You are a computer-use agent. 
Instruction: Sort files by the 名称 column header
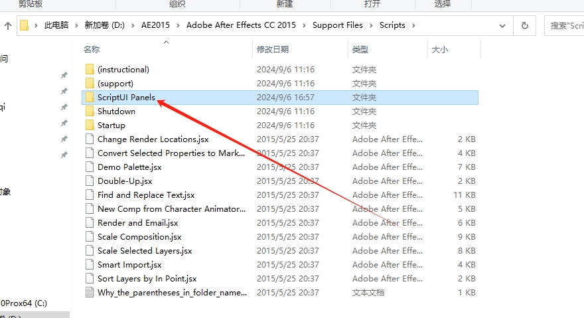click(x=92, y=50)
